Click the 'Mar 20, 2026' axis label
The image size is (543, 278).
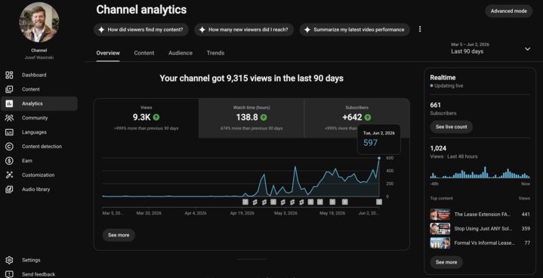tap(149, 213)
